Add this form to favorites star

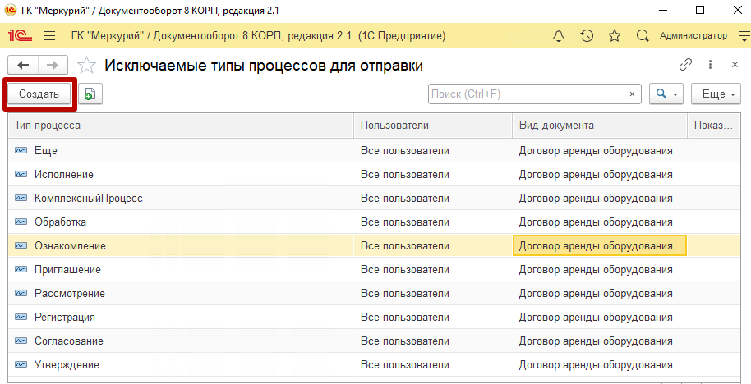(x=87, y=65)
